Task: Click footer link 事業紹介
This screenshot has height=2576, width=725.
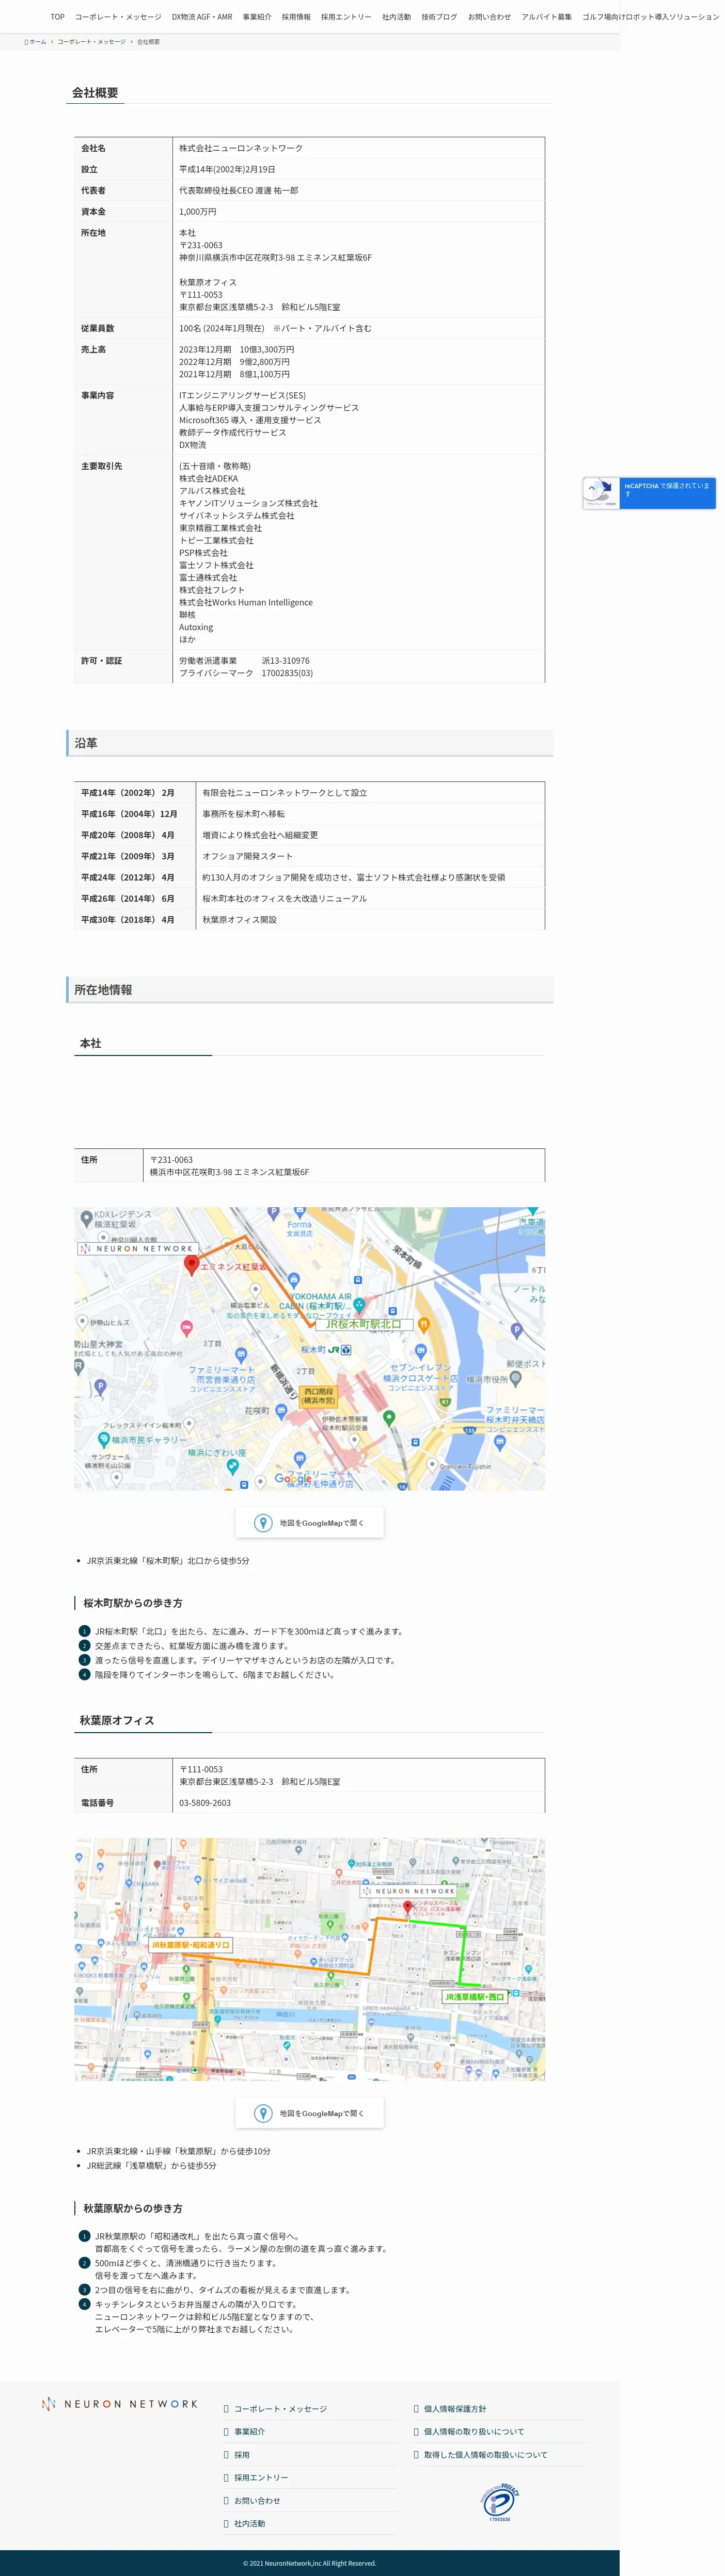Action: 249,2432
